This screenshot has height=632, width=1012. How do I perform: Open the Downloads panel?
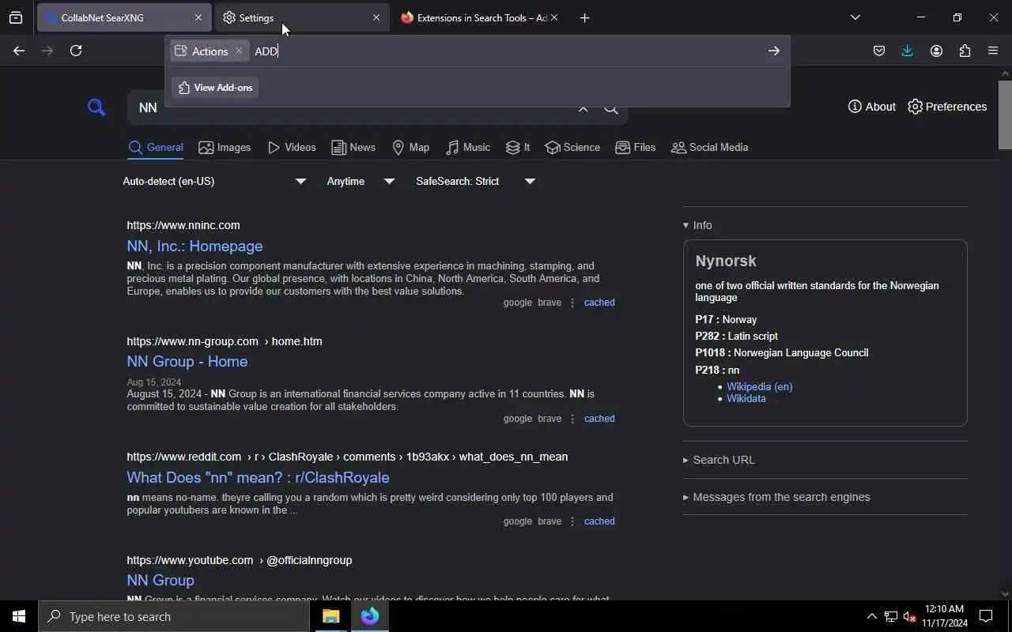[x=908, y=51]
